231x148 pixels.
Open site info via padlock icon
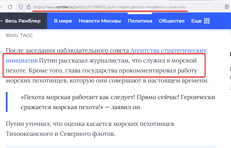point(28,7)
